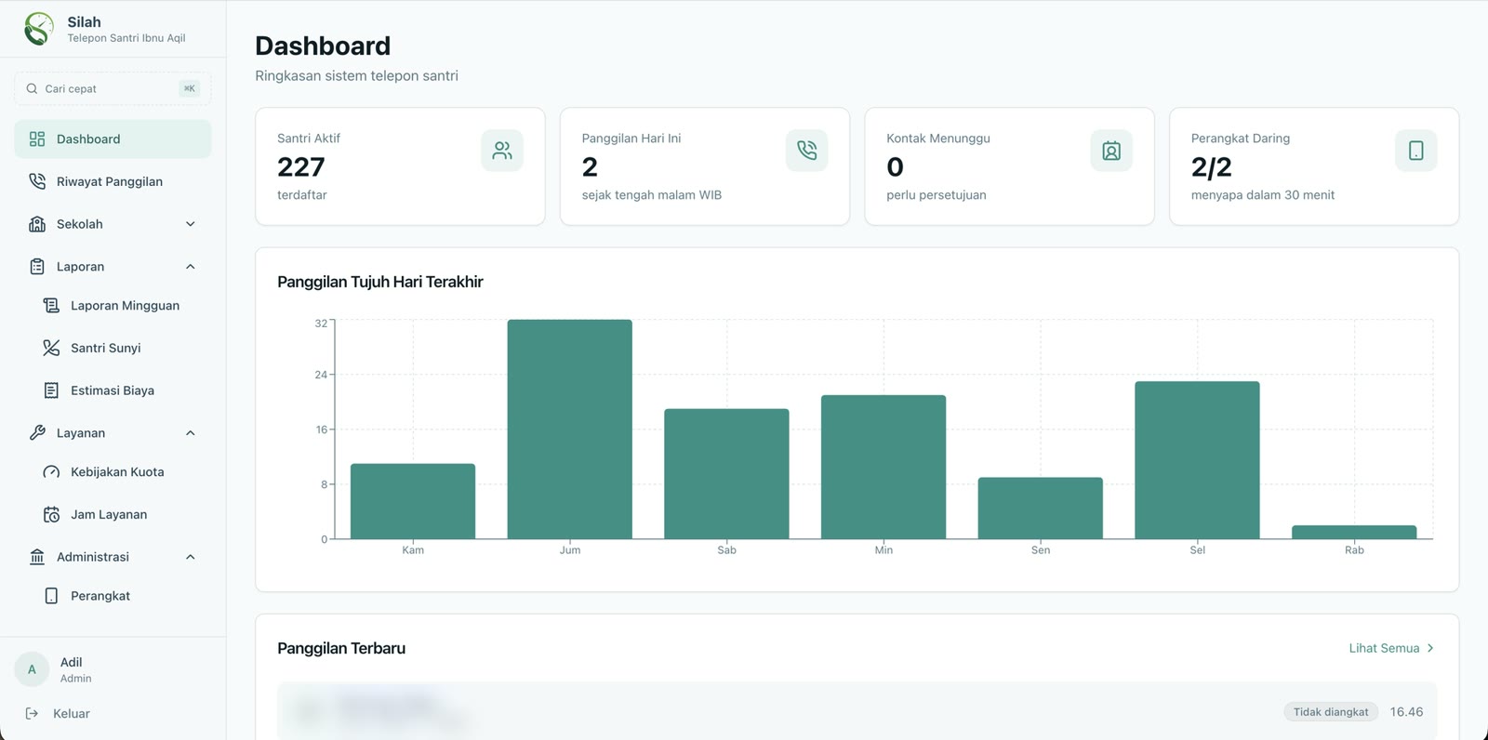Screen dimensions: 1488x740
Task: Click the Tidak diangkat status badge
Action: point(1331,712)
